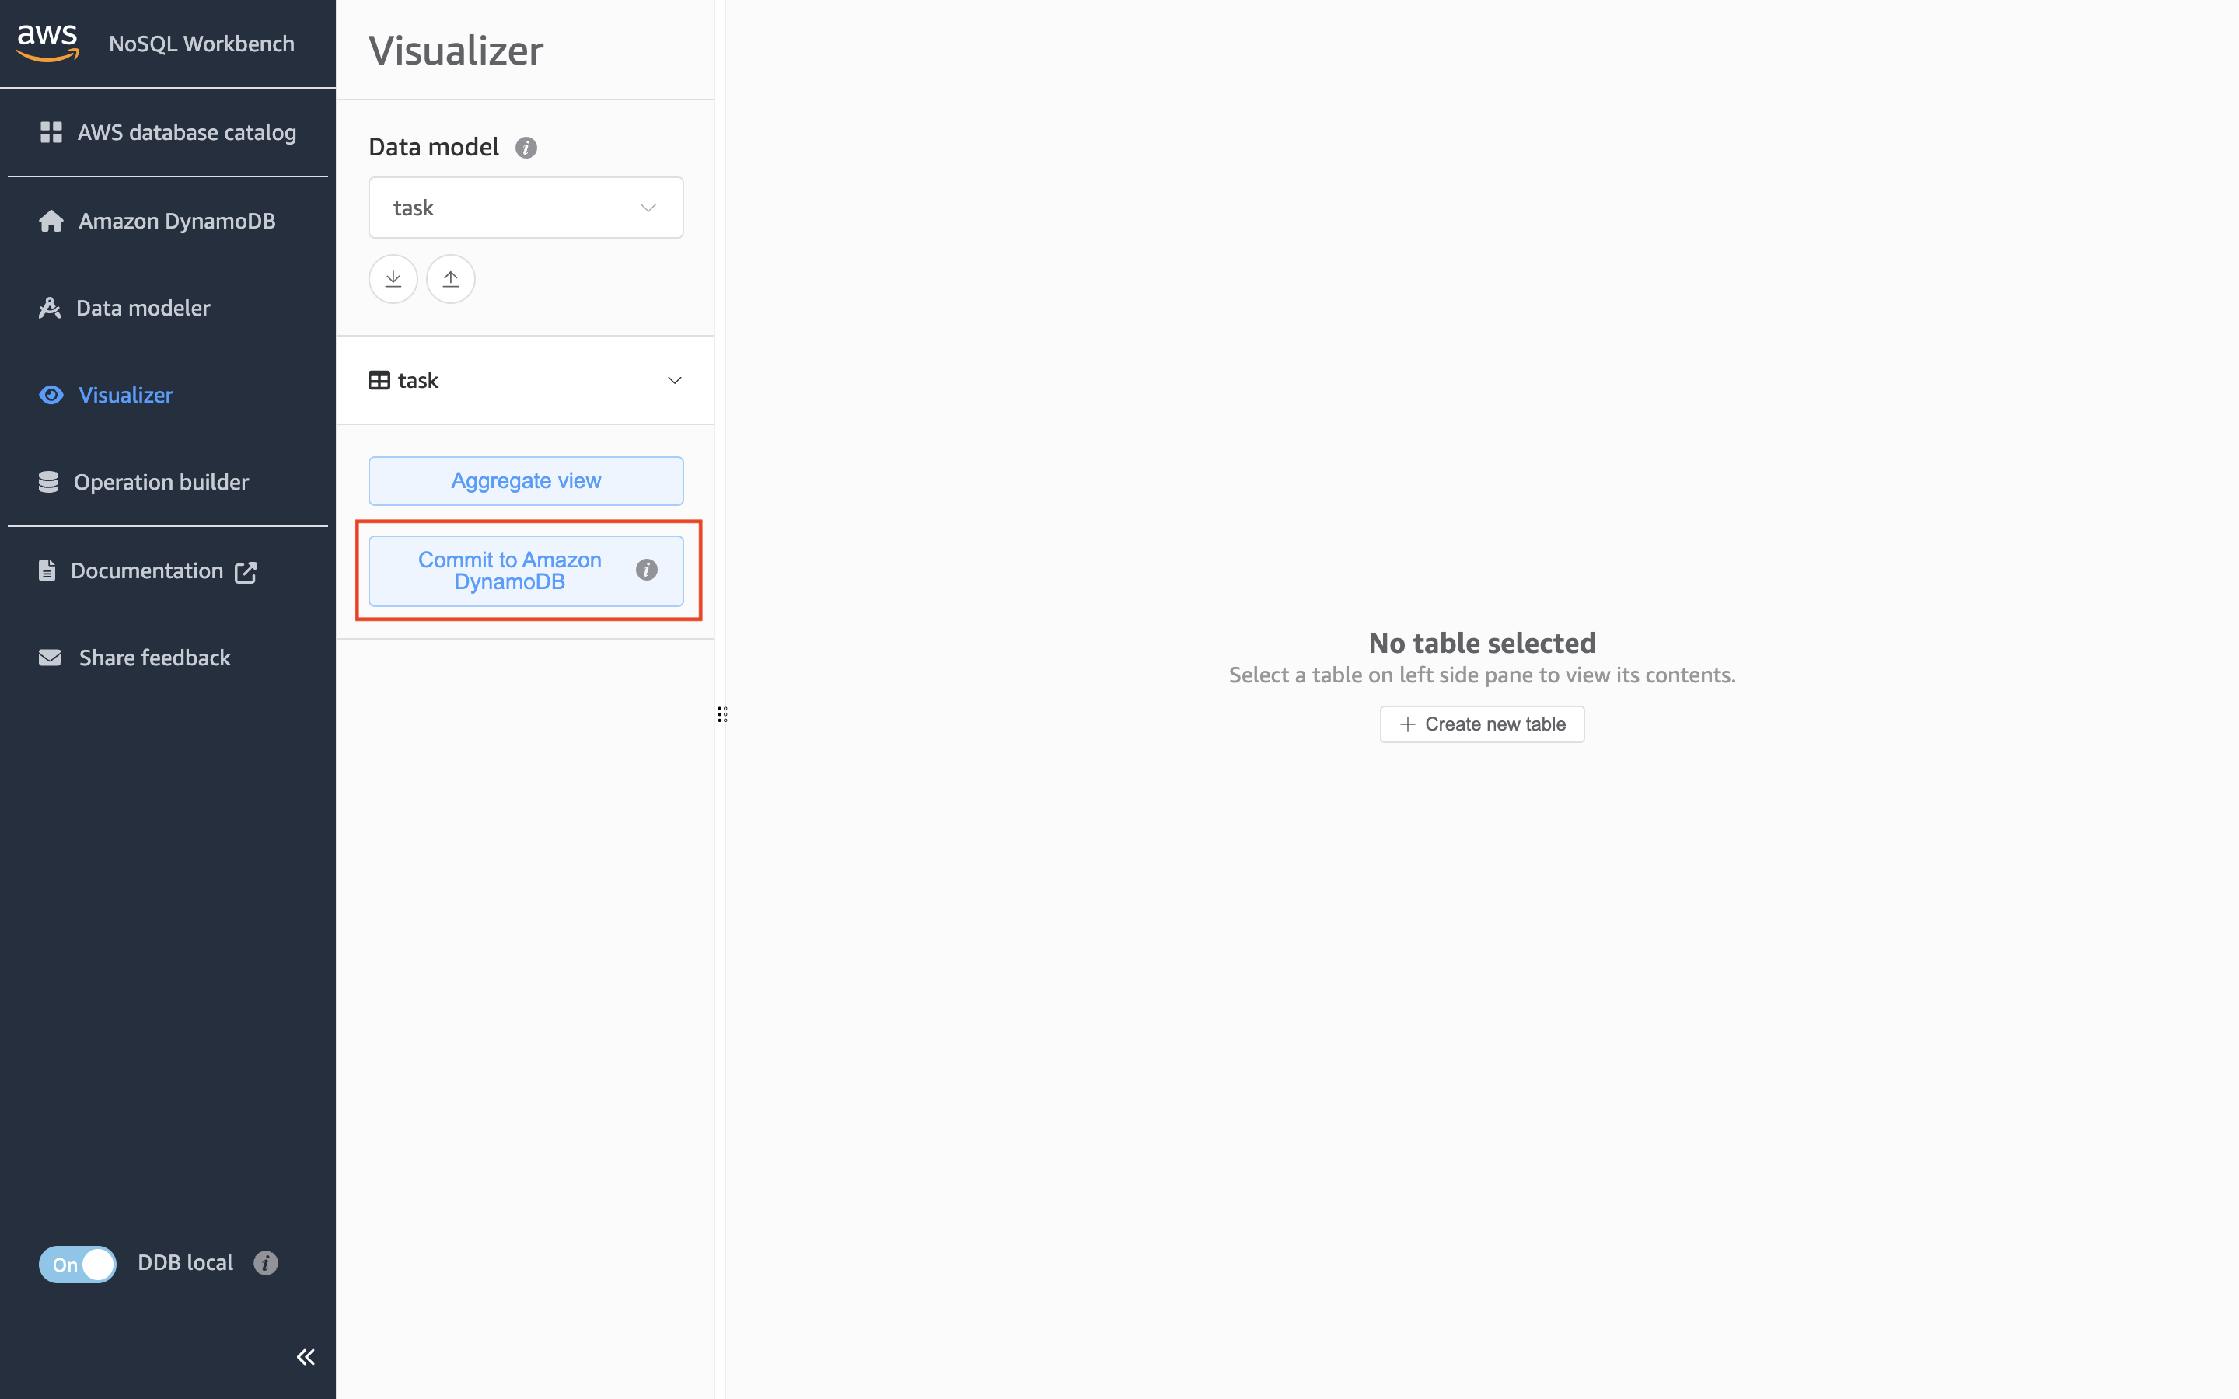This screenshot has height=1399, width=2239.
Task: Collapse the sidebar with double chevron
Action: [306, 1357]
